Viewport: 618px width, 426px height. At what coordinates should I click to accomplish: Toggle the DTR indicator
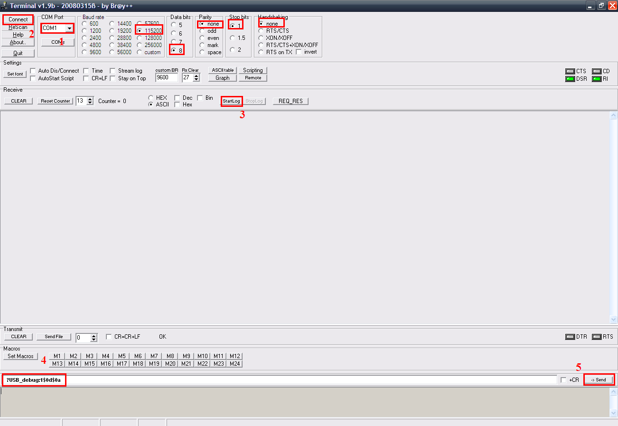570,337
